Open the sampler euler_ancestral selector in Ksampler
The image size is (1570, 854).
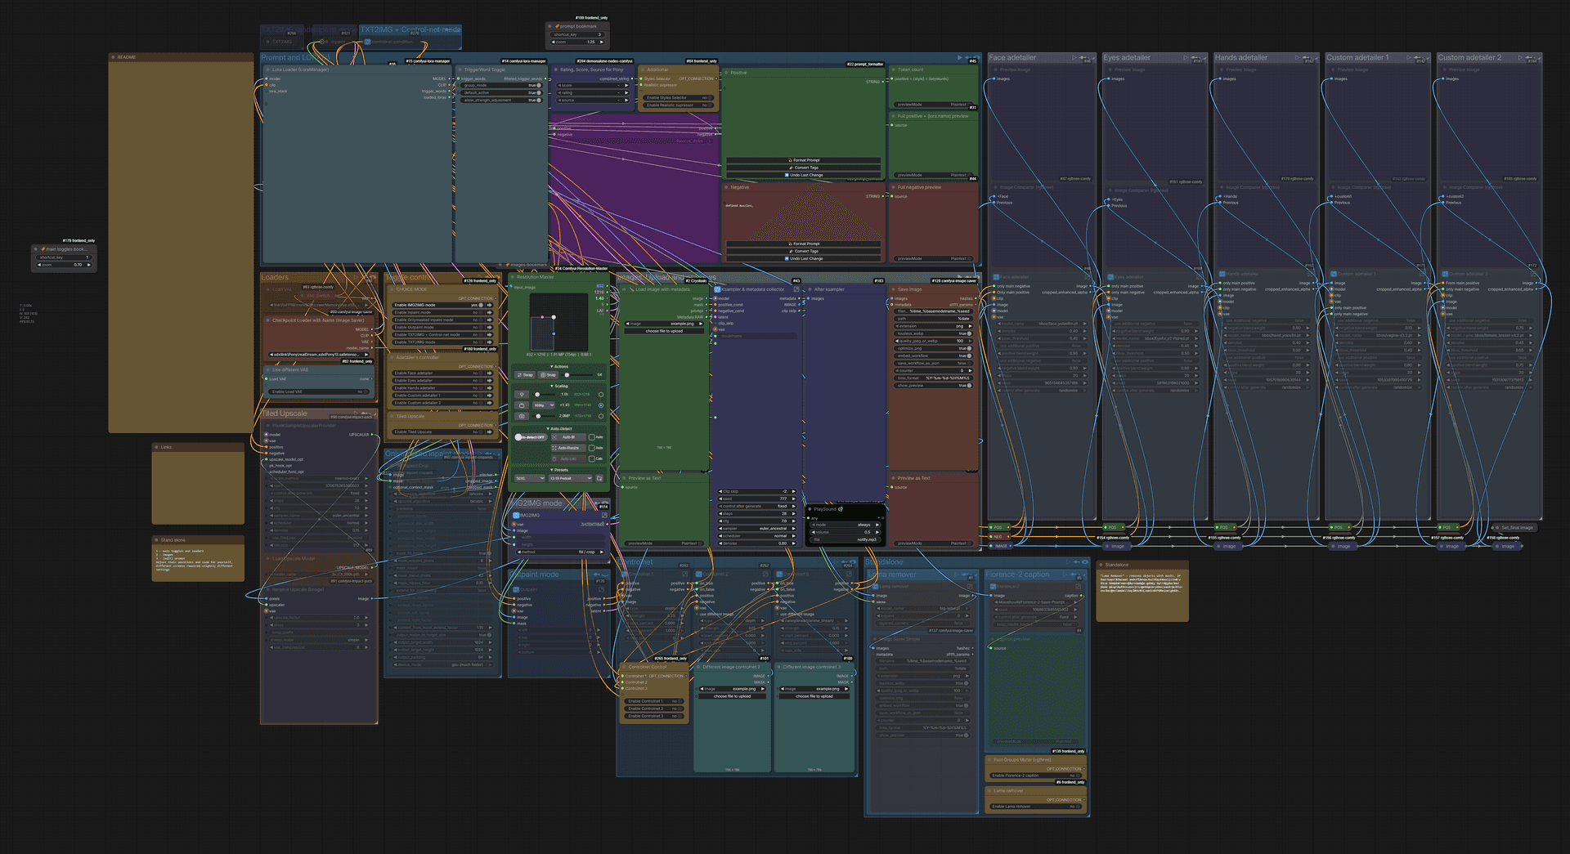point(757,528)
